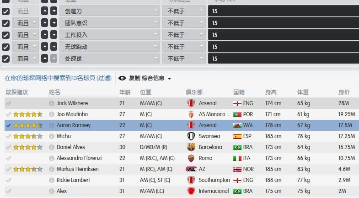
Task: Click the eye icon near 复制 综合信息
Action: click(x=122, y=78)
